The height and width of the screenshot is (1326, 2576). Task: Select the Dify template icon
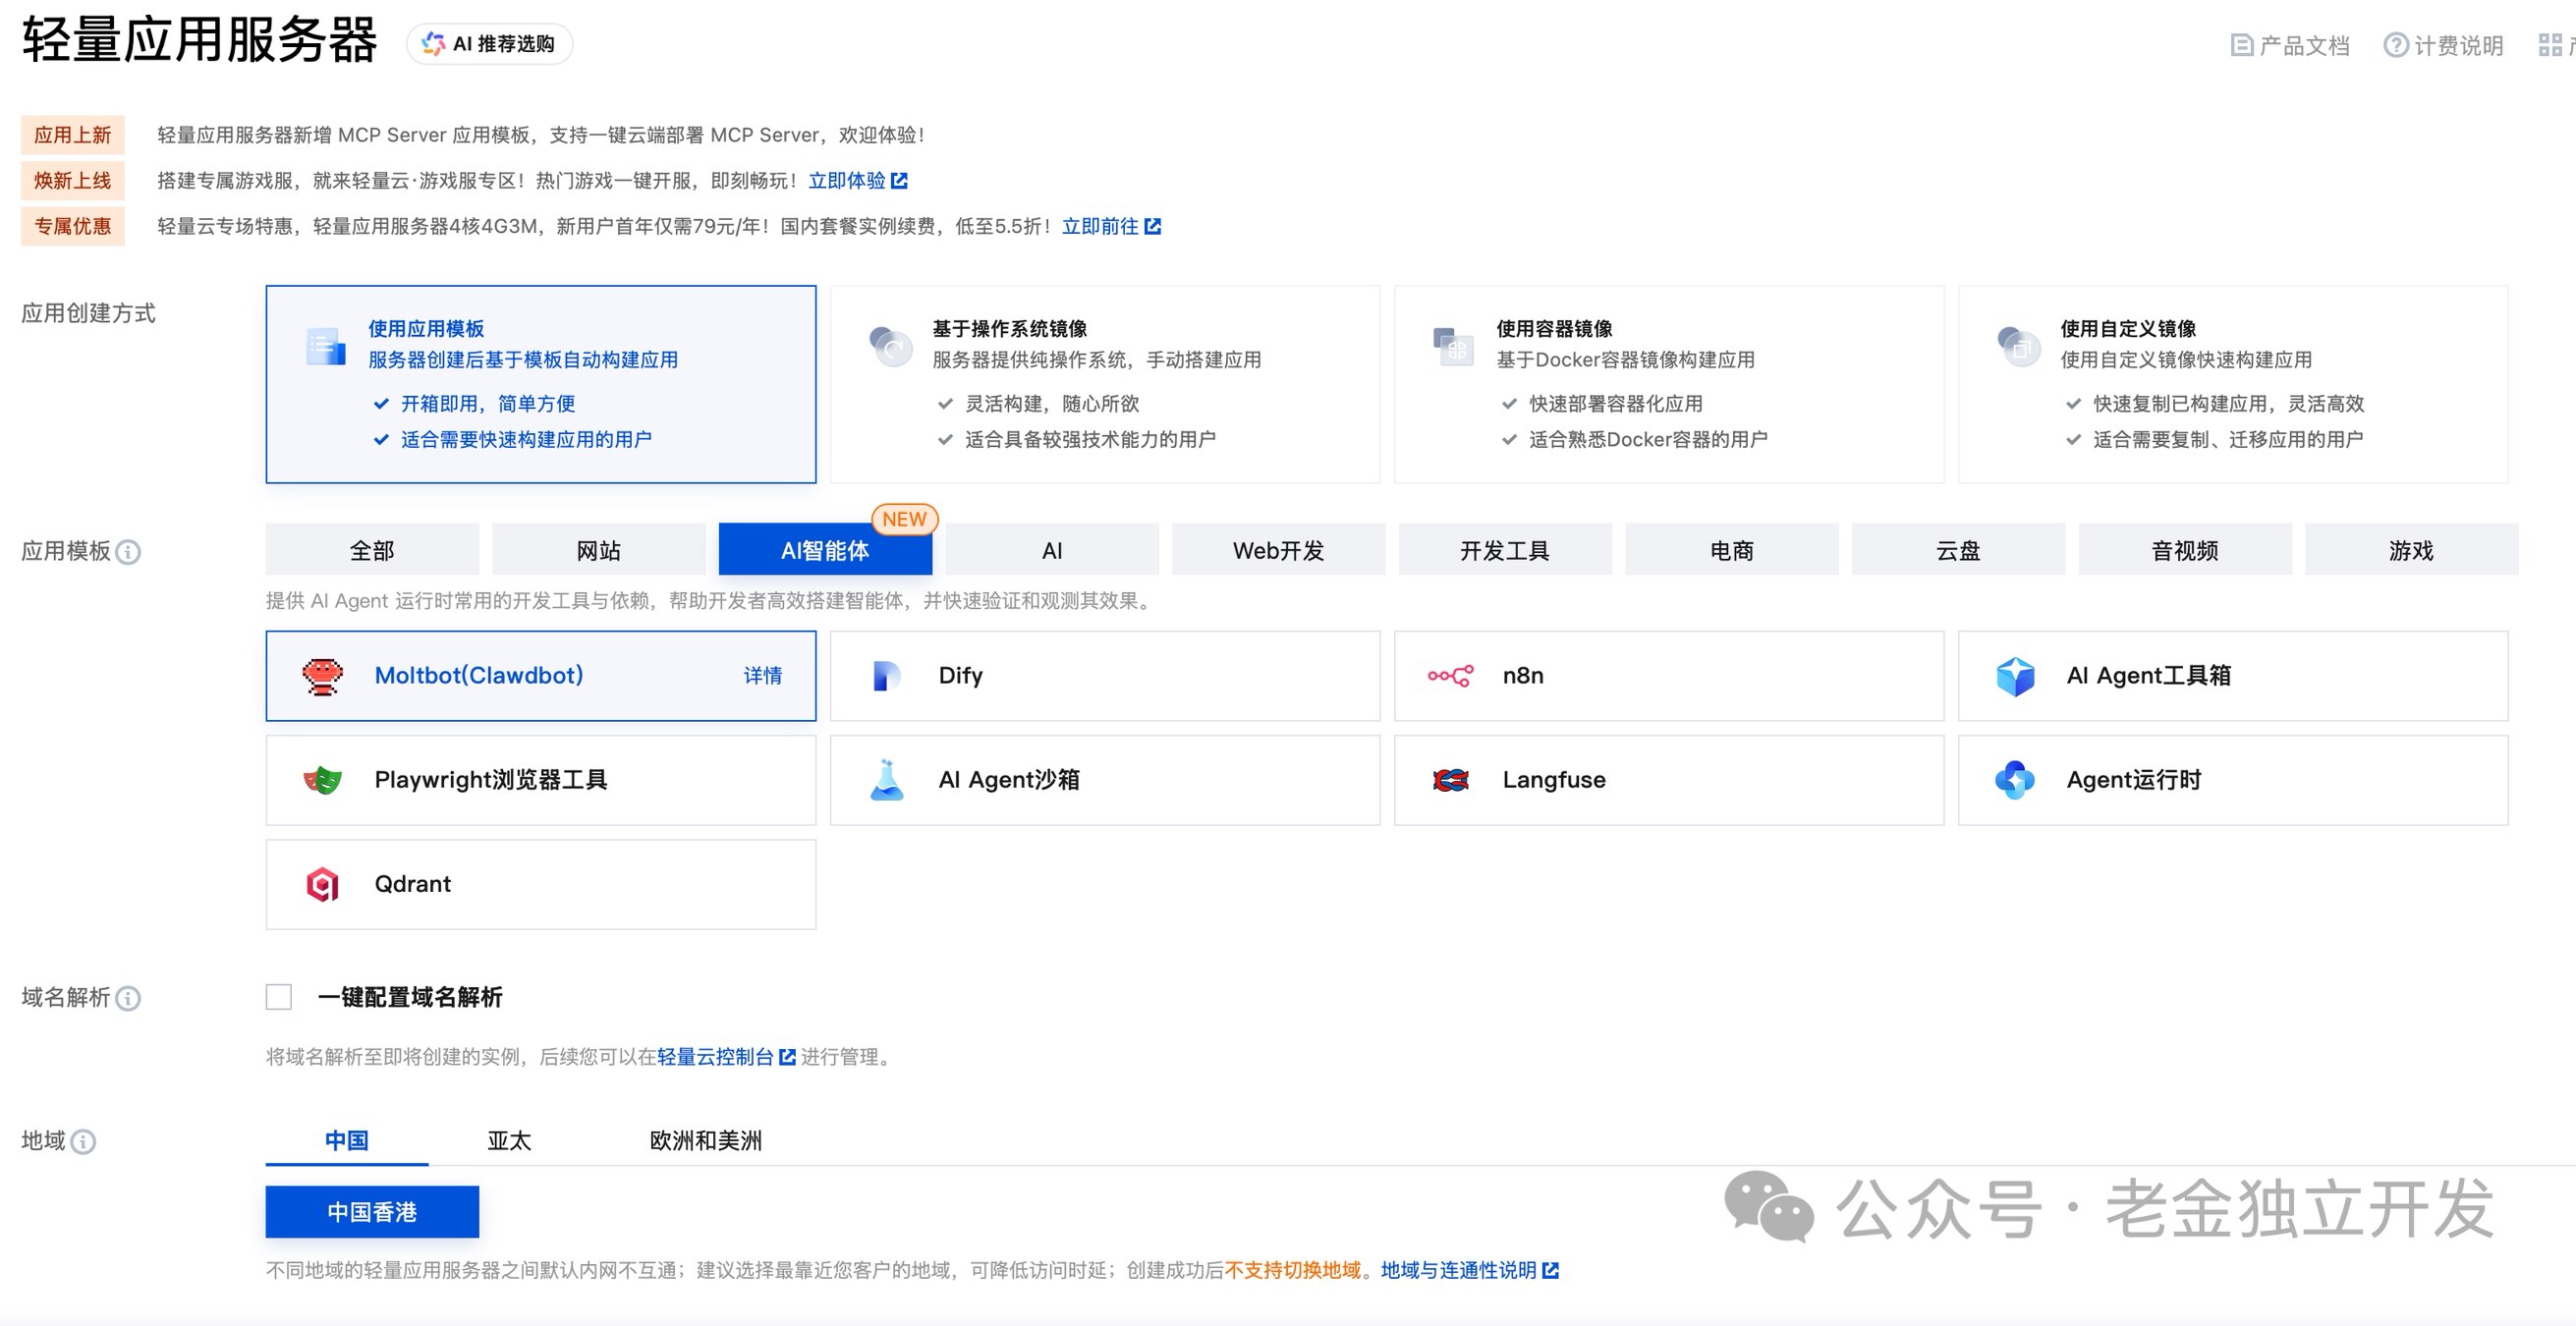coord(886,676)
